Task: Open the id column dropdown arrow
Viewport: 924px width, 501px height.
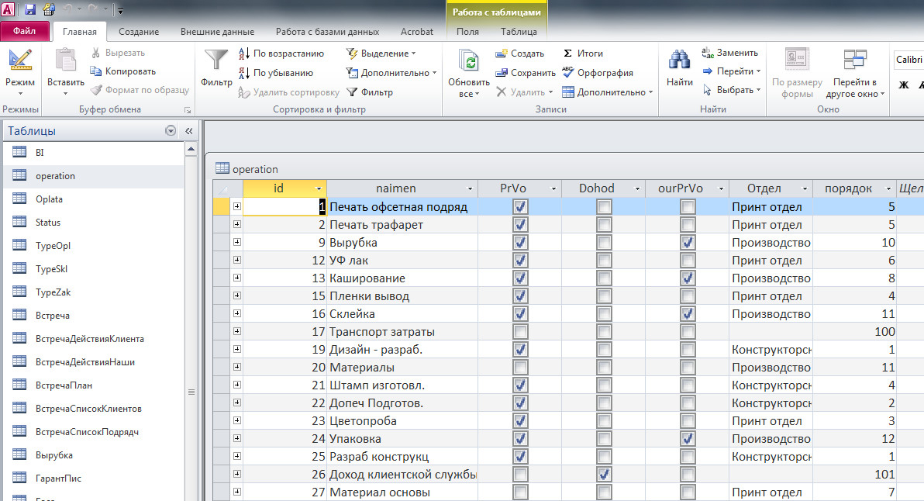Action: [319, 188]
